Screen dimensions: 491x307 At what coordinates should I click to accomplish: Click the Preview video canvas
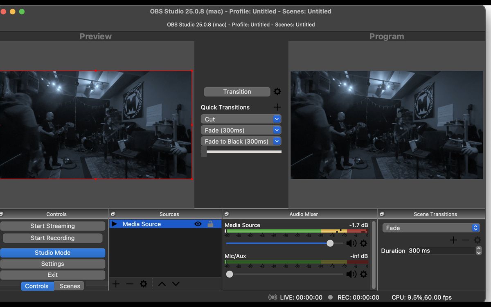pyautogui.click(x=96, y=125)
